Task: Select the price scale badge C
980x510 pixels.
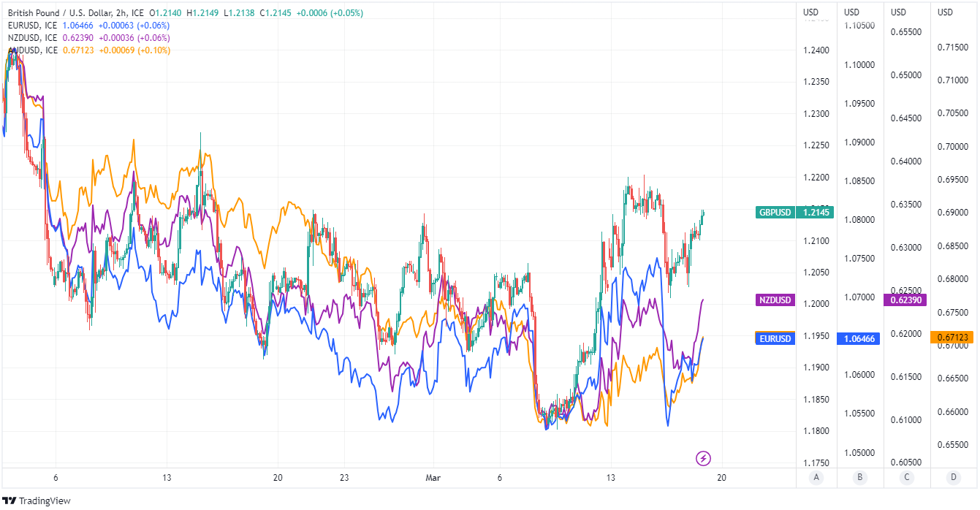Action: (907, 477)
